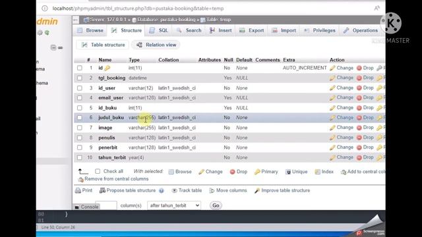422x237 pixels.
Task: Tick the checkbox for image row
Action: 80,128
